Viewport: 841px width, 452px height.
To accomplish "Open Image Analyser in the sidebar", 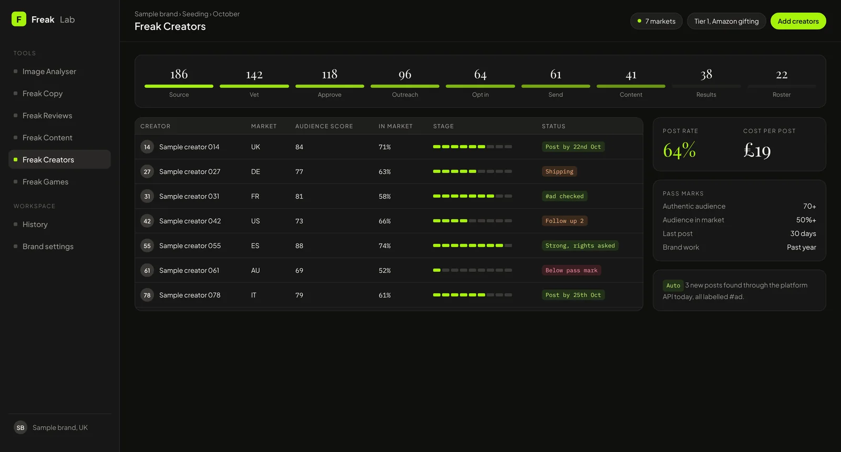I will tap(59, 71).
